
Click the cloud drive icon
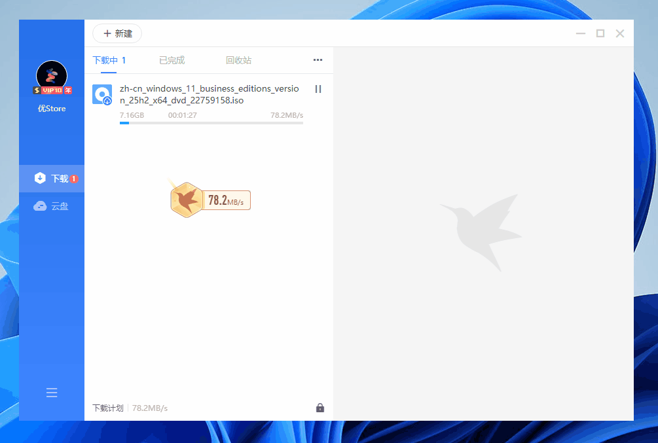click(x=40, y=206)
